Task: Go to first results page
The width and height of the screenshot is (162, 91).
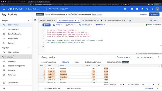Action: [x=143, y=84]
